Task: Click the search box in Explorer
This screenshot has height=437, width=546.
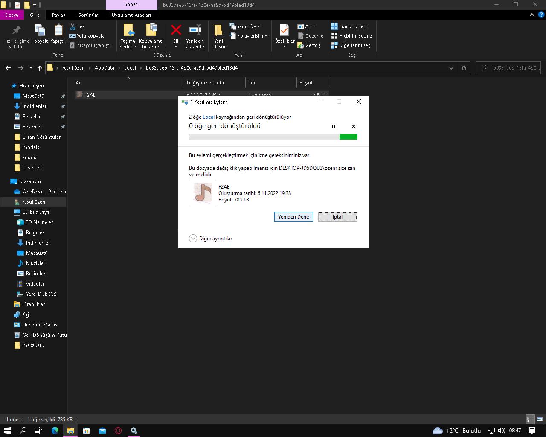Action: 512,68
